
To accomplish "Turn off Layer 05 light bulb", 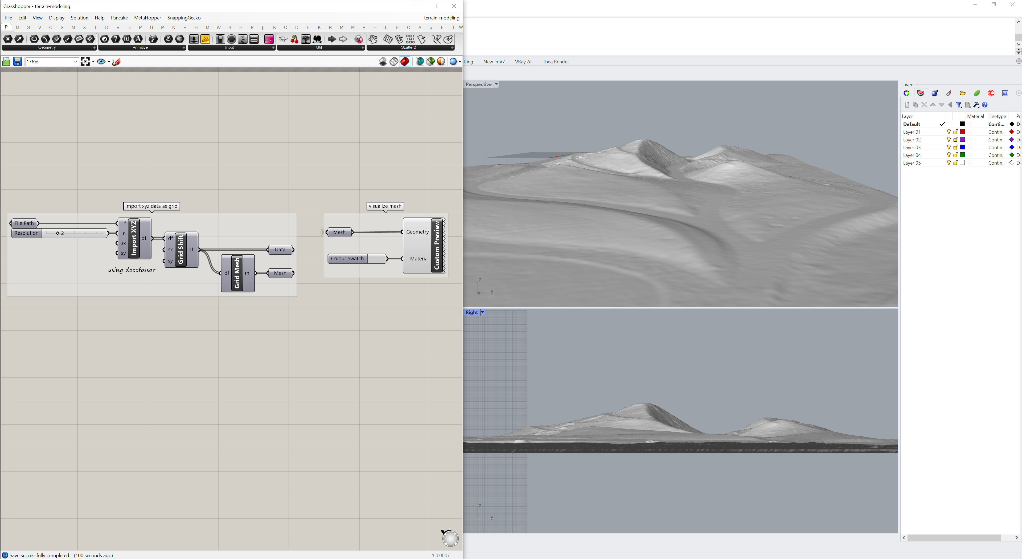I will [949, 163].
